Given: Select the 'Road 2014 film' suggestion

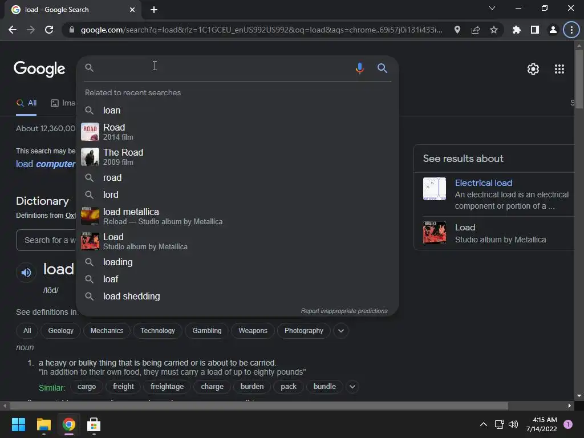Looking at the screenshot, I should click(237, 132).
